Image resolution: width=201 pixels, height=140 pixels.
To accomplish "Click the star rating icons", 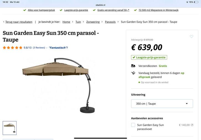I will coord(12,48).
